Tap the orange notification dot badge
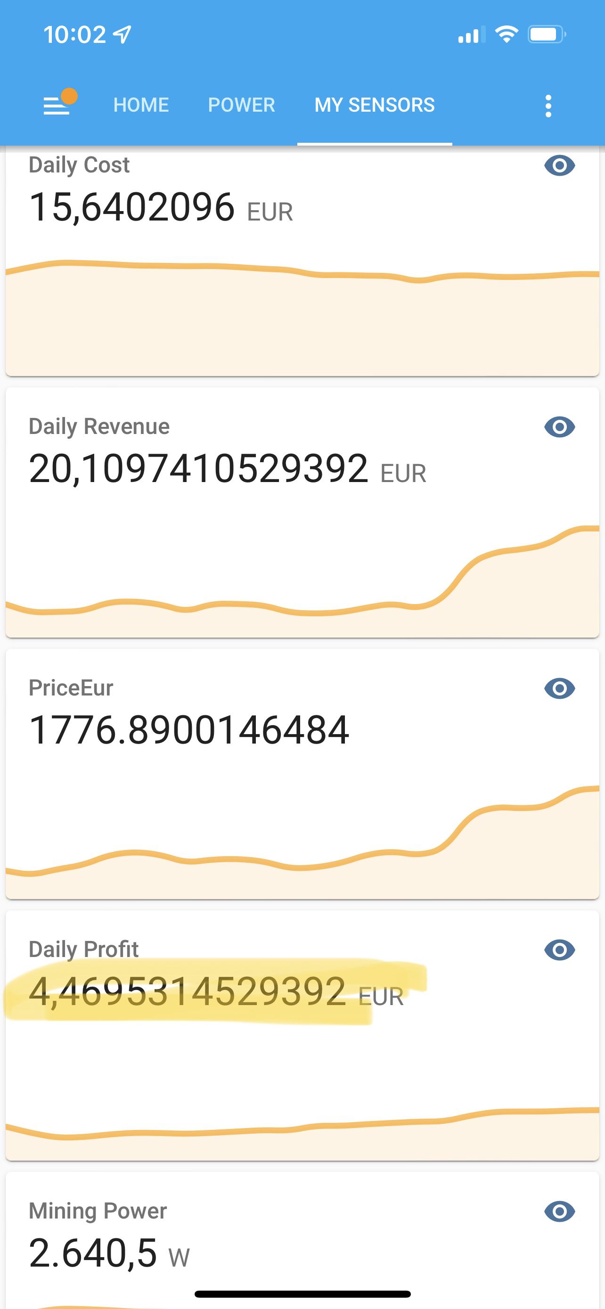605x1309 pixels. tap(69, 96)
